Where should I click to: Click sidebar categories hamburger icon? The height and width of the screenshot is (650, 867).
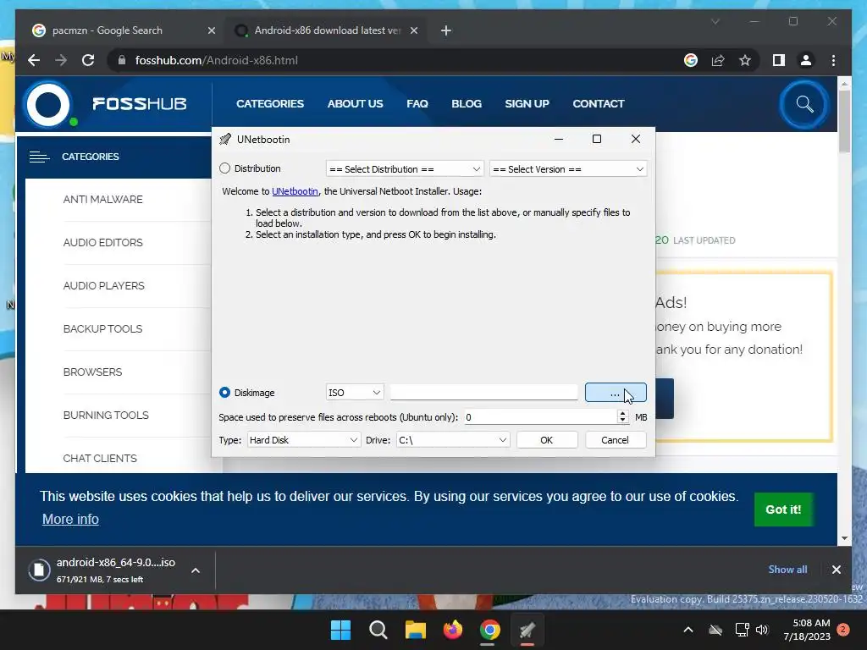pos(39,157)
